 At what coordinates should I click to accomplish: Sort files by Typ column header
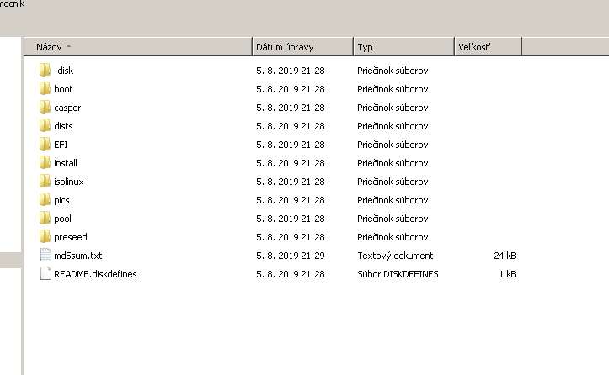pos(404,47)
